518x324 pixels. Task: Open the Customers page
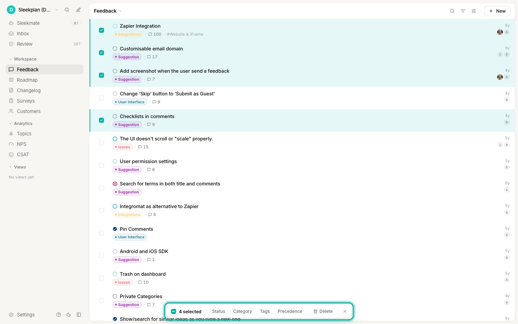(45, 111)
